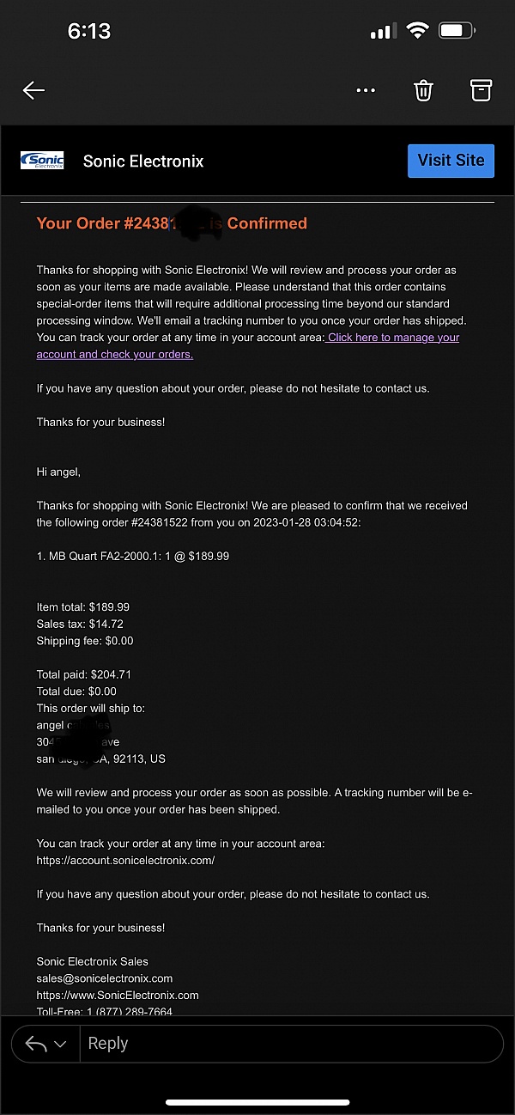The height and width of the screenshot is (1115, 515).
Task: Tap the Wi-Fi status icon
Action: point(418,31)
